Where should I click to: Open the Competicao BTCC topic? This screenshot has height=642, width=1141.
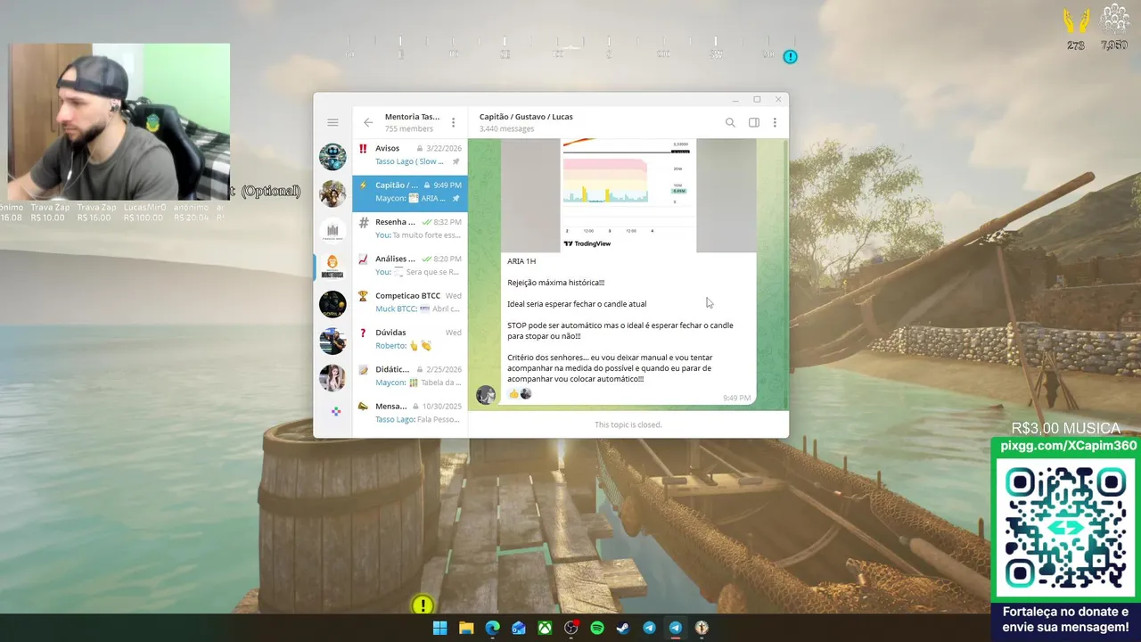point(410,302)
